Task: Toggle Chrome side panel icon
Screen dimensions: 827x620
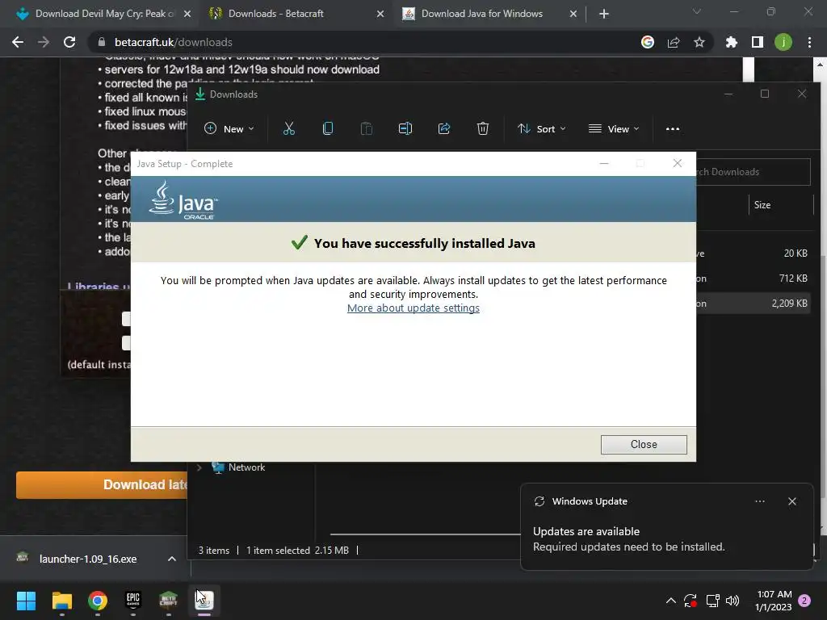Action: click(758, 42)
